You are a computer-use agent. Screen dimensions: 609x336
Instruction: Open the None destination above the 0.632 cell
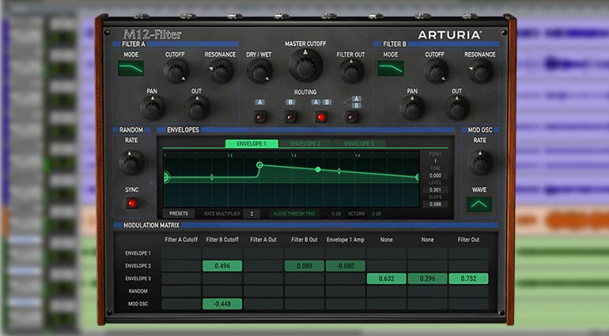click(x=387, y=240)
